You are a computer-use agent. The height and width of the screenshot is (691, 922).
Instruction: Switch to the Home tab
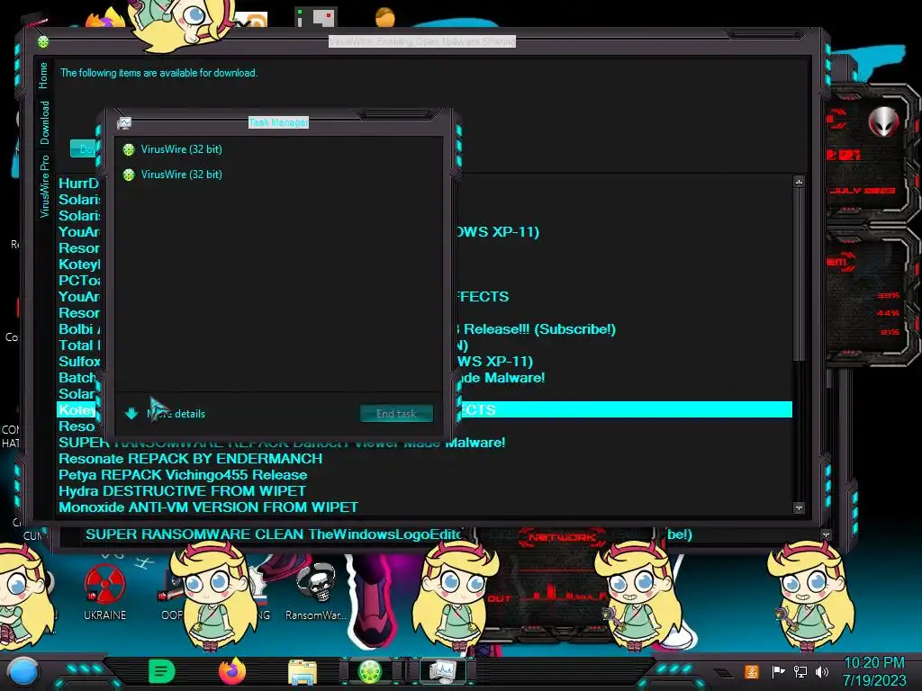pos(43,76)
